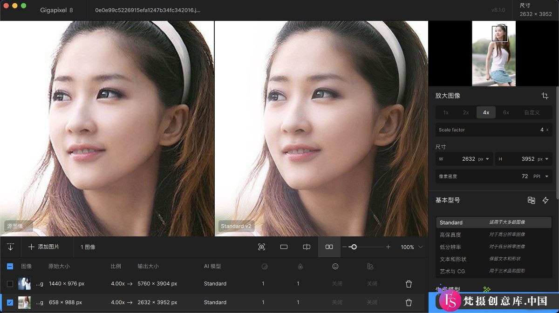This screenshot has height=313, width=559.
Task: Open the 100% zoom level dropdown
Action: coord(412,247)
